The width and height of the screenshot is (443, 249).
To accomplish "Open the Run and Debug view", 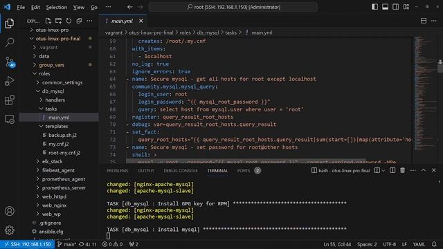I will click(x=9, y=81).
